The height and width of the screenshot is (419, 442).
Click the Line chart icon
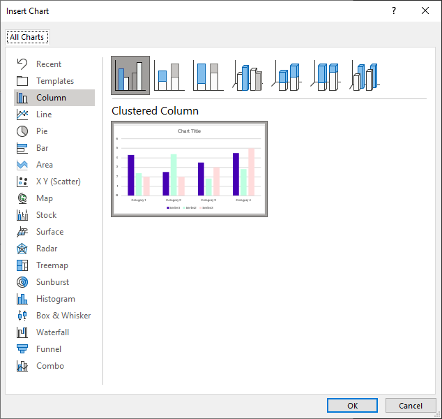coord(22,115)
